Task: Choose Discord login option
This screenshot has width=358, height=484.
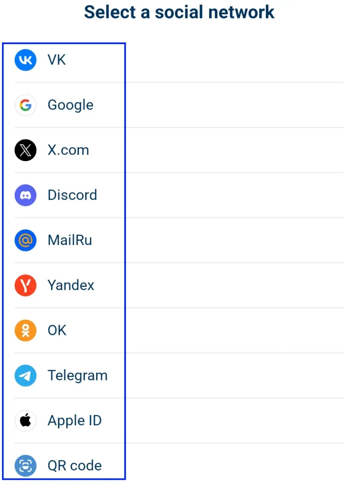Action: [72, 195]
